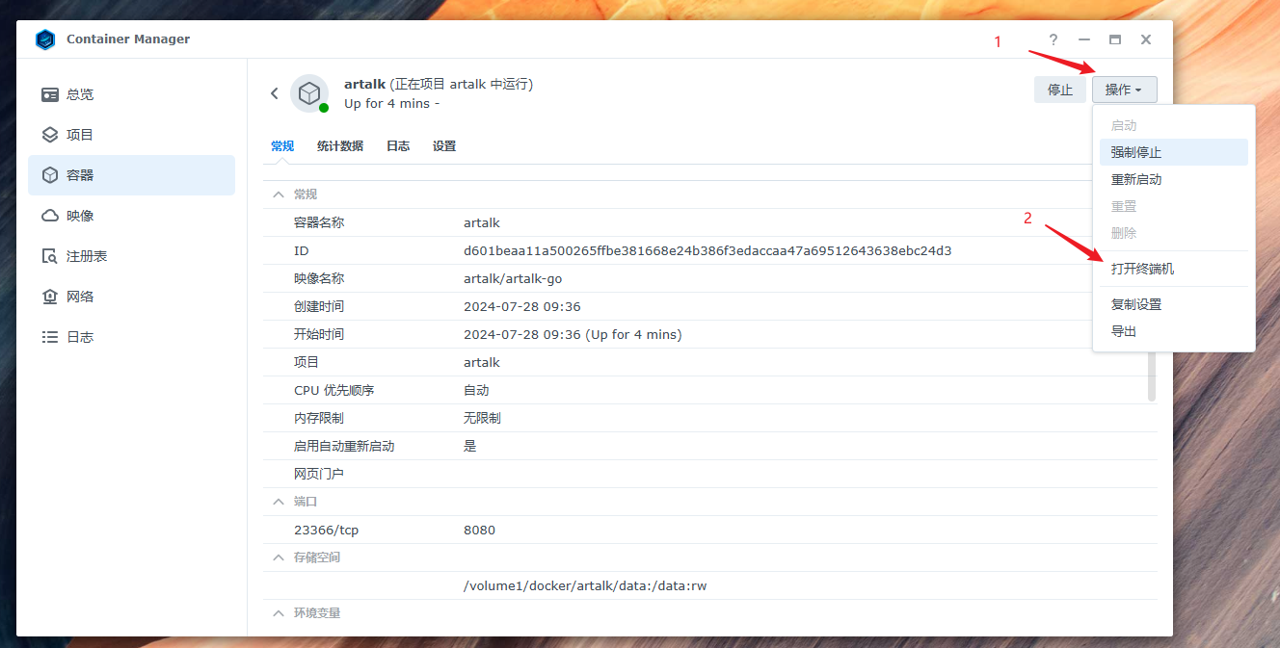
Task: Choose 打开终端机 open terminal from menu
Action: tap(1173, 269)
